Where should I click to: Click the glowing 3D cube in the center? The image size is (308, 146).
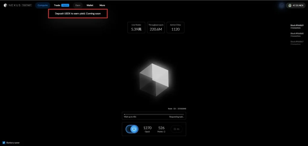point(154,80)
